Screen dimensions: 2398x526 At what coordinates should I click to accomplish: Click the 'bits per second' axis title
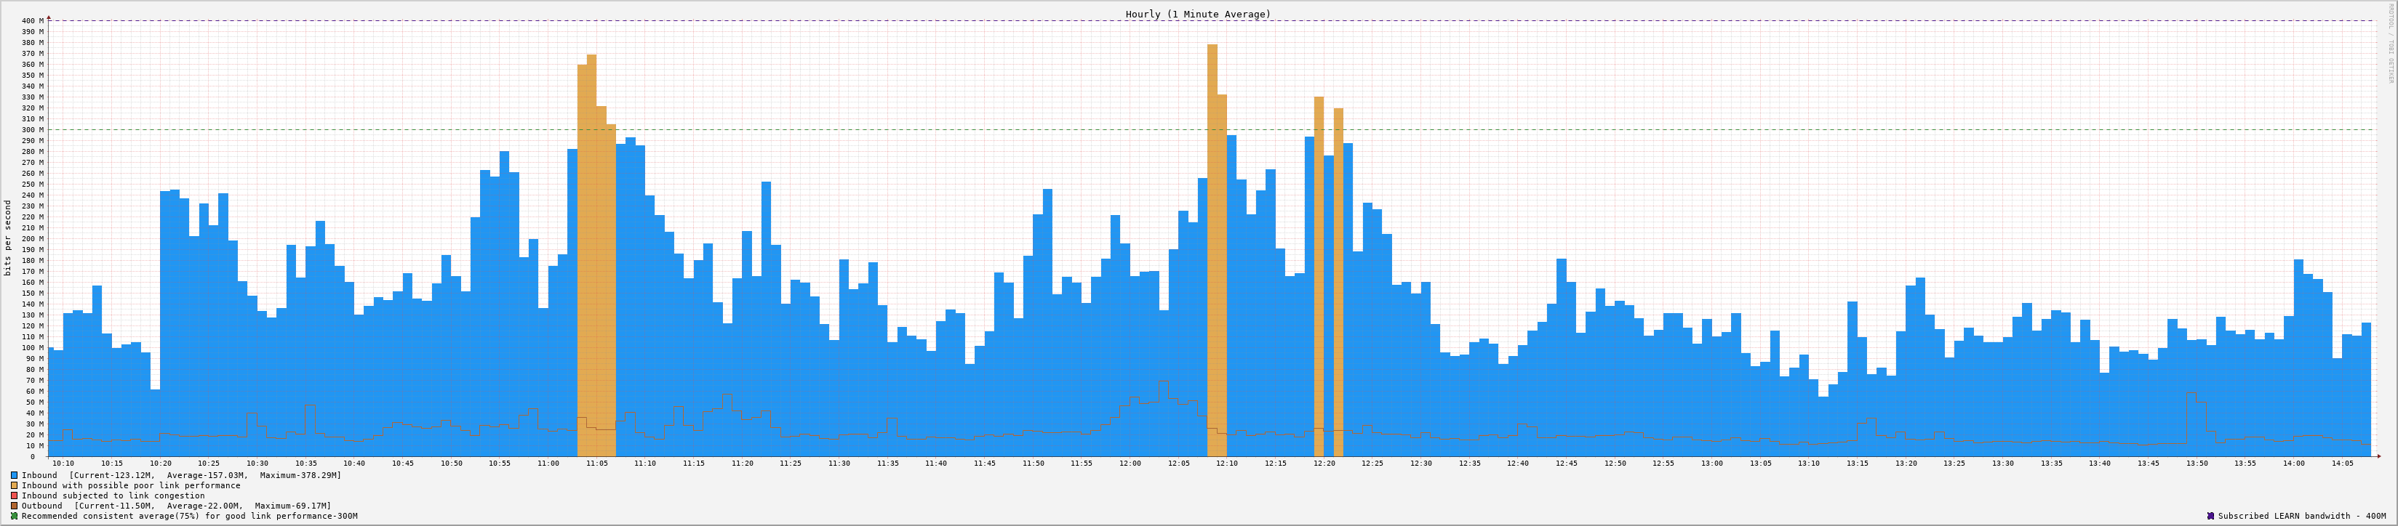point(9,238)
